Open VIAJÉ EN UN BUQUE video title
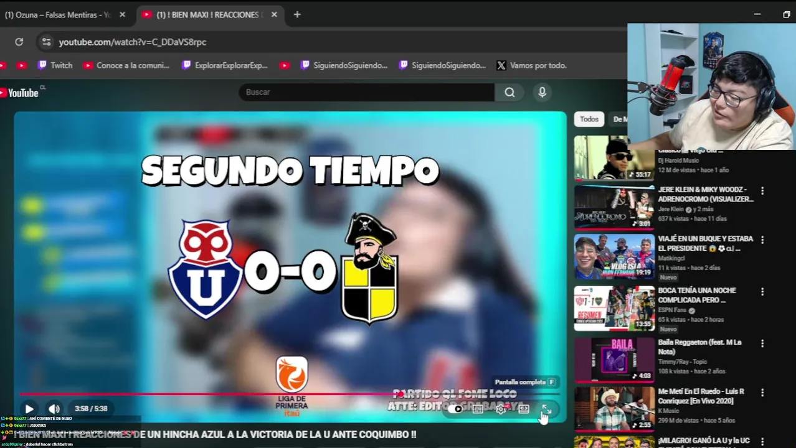 click(x=706, y=243)
